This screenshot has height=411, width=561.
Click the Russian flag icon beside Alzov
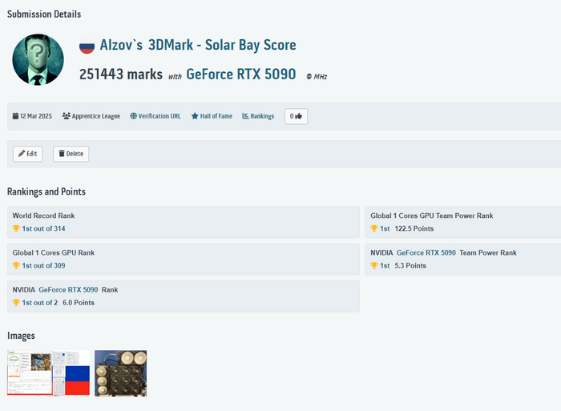[x=87, y=46]
